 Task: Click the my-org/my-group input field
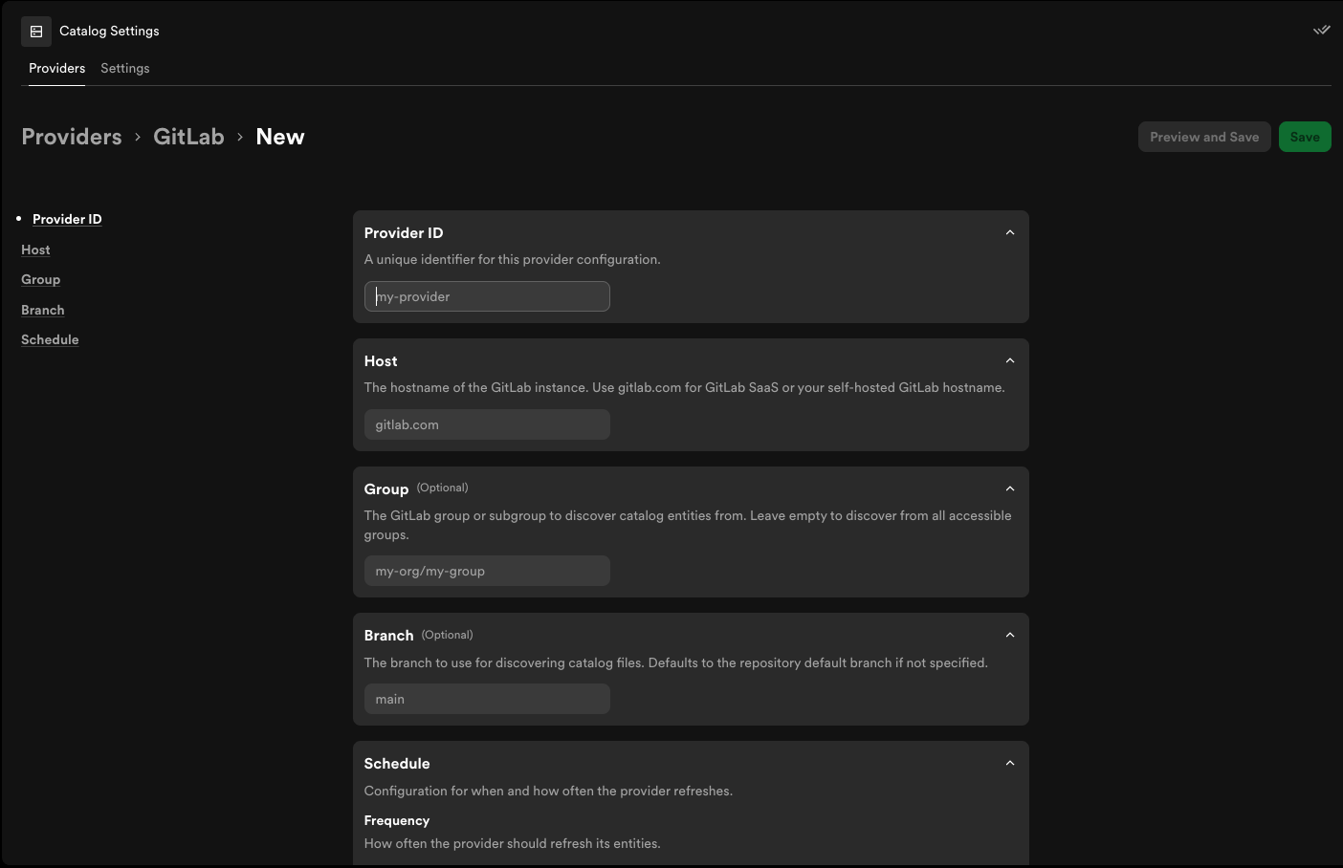click(x=487, y=571)
